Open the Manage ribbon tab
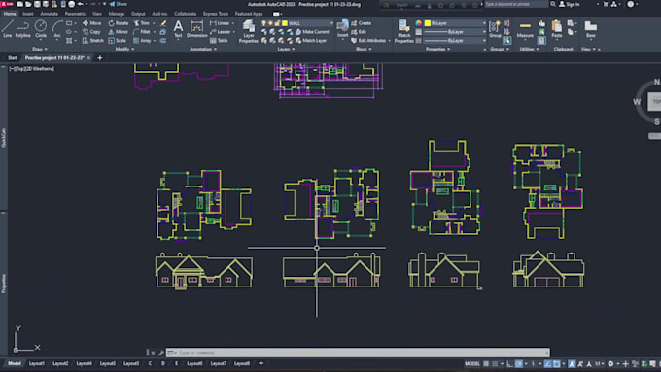This screenshot has width=661, height=372. (x=116, y=14)
